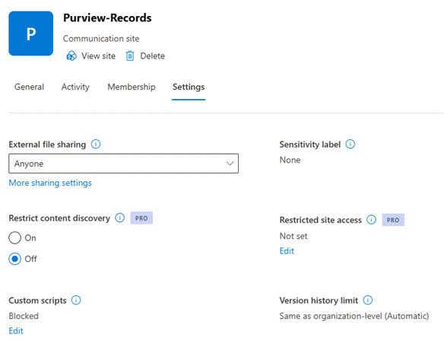
Task: Edit Restricted site access setting
Action: pos(287,251)
